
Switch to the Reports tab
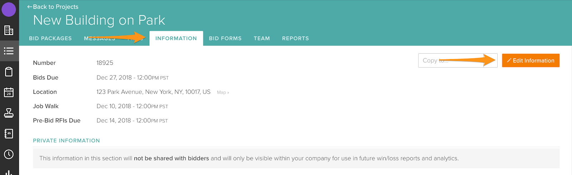[x=295, y=38]
